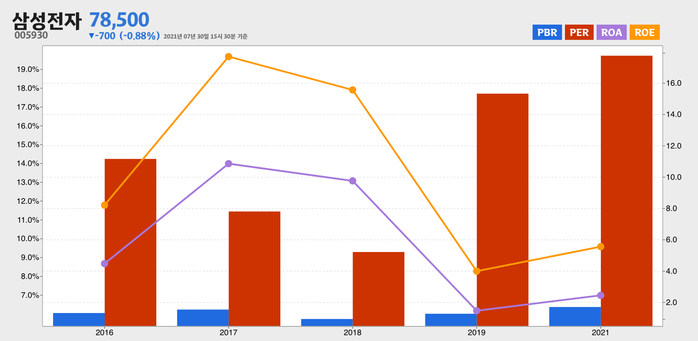Click the 2018 ROA purple data point
This screenshot has height=341, width=698.
pos(353,181)
